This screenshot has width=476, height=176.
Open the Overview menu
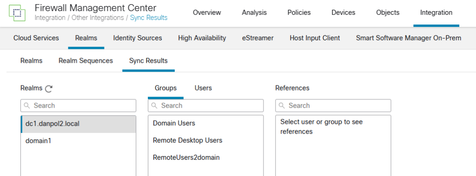point(207,13)
